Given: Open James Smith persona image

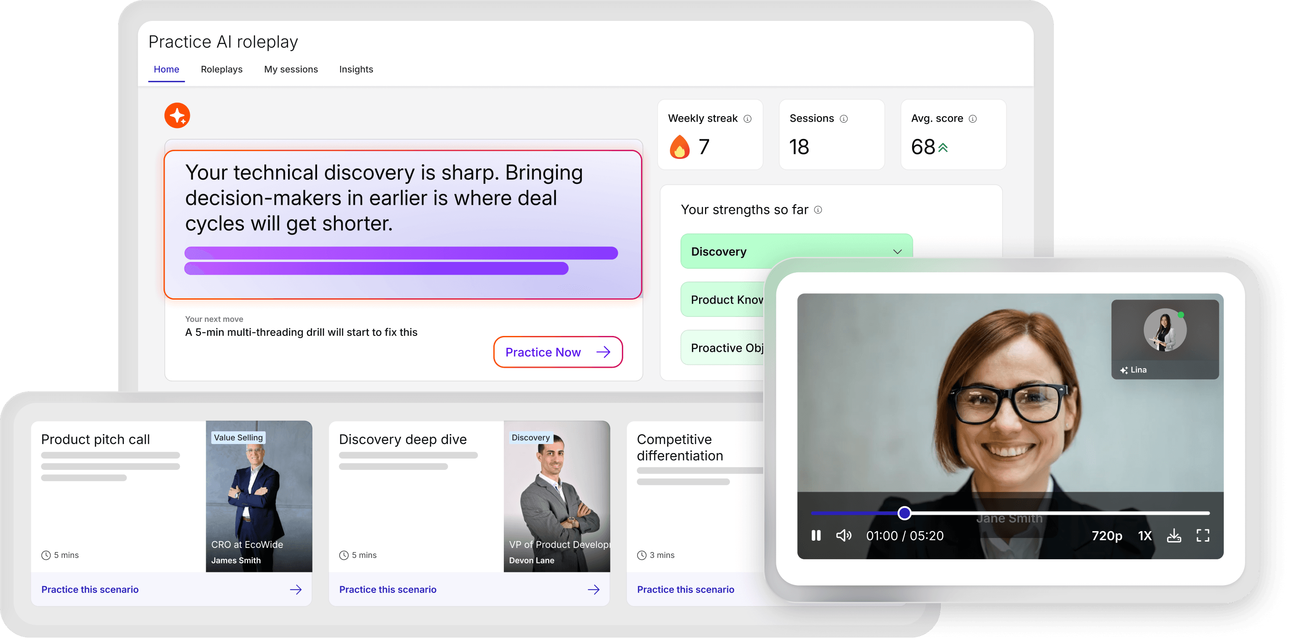Looking at the screenshot, I should [258, 496].
